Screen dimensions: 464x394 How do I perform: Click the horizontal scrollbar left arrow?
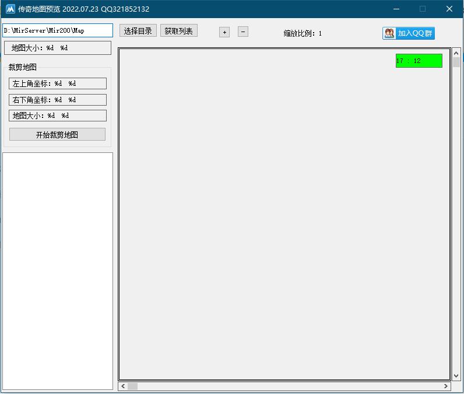pyautogui.click(x=123, y=386)
